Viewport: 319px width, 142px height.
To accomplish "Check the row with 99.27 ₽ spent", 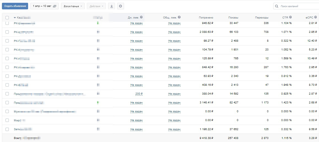I will click(x=7, y=41).
